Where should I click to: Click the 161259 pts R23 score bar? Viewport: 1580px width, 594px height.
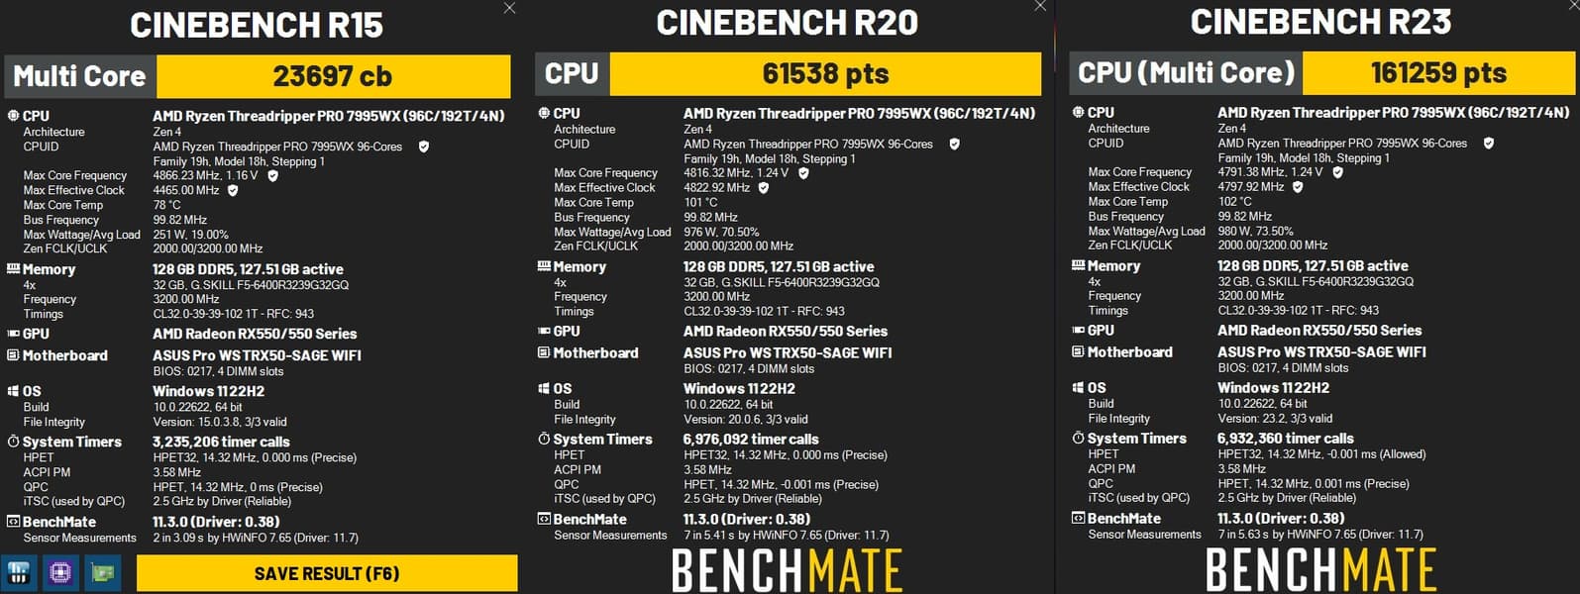click(x=1437, y=72)
